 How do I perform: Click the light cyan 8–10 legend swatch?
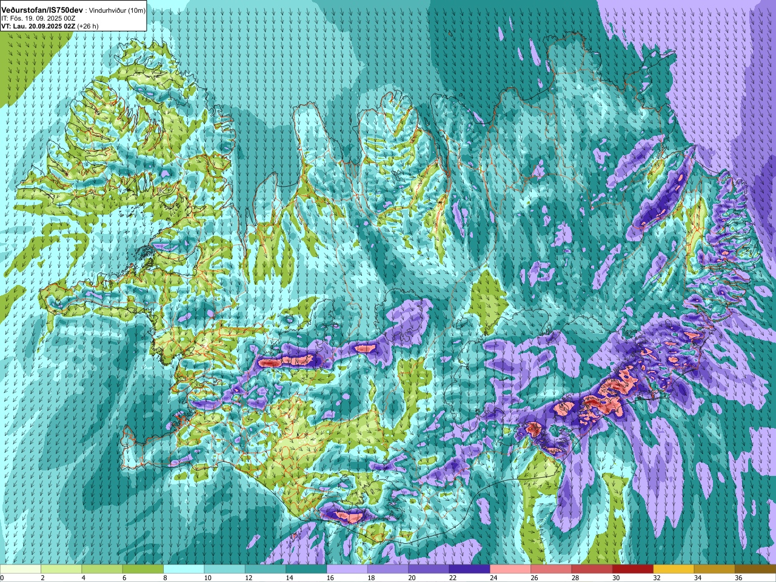[x=184, y=569]
